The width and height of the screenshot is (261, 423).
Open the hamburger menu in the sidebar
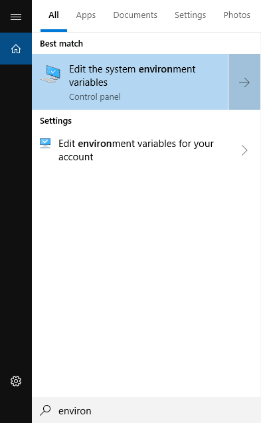tap(16, 17)
